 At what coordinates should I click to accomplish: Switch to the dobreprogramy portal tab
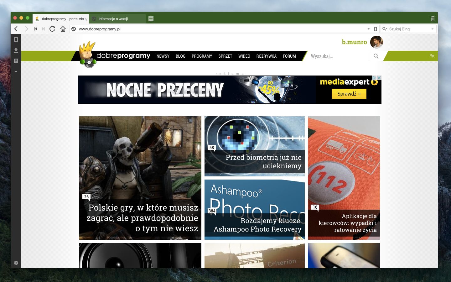(x=61, y=19)
